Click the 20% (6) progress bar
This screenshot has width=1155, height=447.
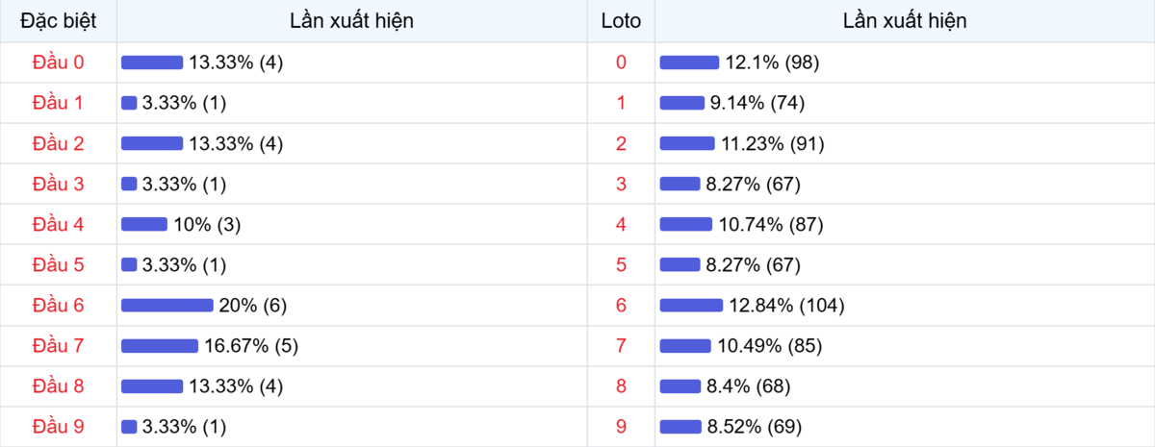tap(167, 306)
